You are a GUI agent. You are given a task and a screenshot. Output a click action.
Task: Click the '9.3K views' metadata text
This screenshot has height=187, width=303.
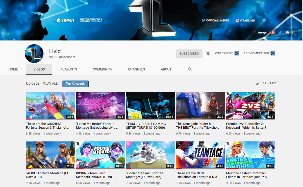click(x=233, y=183)
